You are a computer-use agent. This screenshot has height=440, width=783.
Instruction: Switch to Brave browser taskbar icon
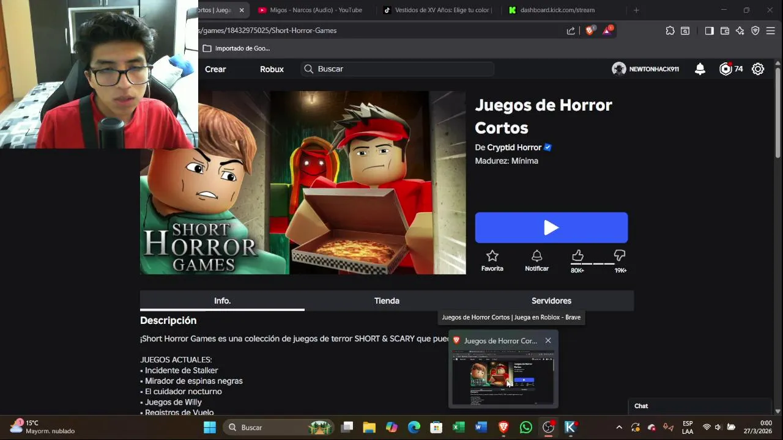point(503,427)
